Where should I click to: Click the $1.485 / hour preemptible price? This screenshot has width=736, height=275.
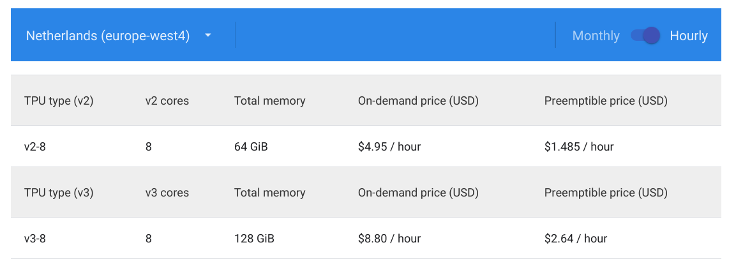[579, 147]
